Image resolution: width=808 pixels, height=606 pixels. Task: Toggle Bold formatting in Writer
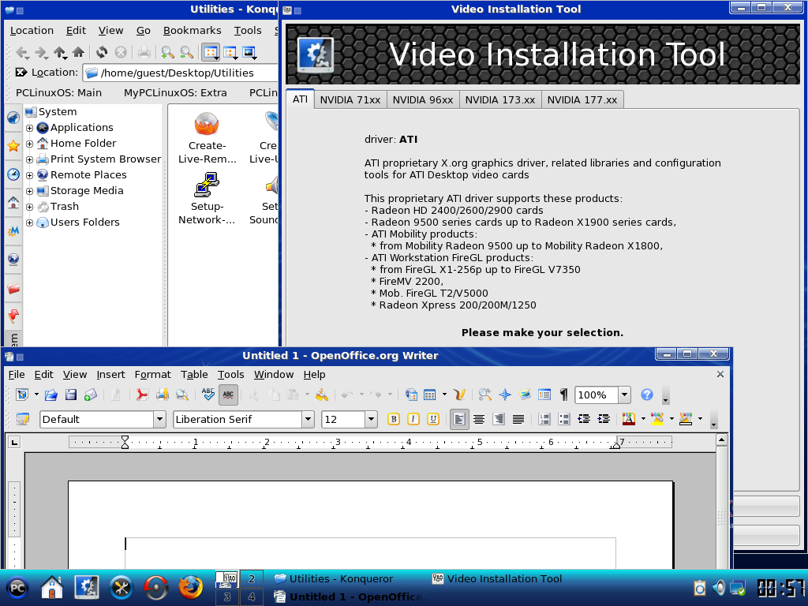tap(394, 419)
